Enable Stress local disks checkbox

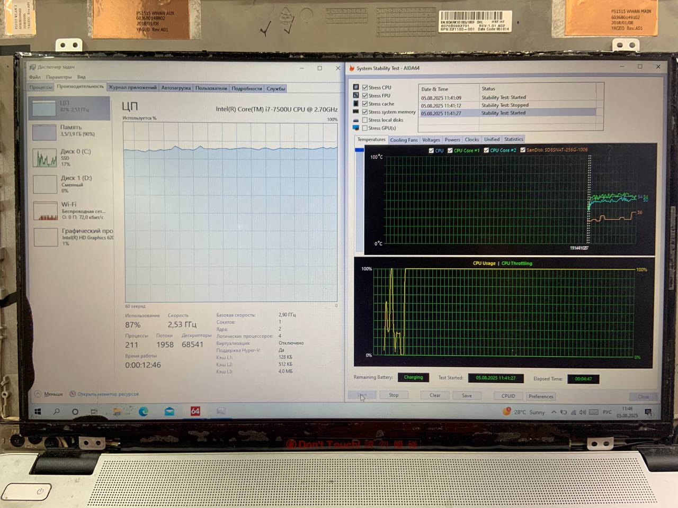point(365,120)
